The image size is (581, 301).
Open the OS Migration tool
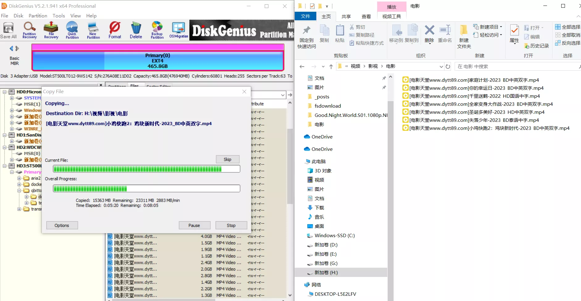[x=179, y=31]
